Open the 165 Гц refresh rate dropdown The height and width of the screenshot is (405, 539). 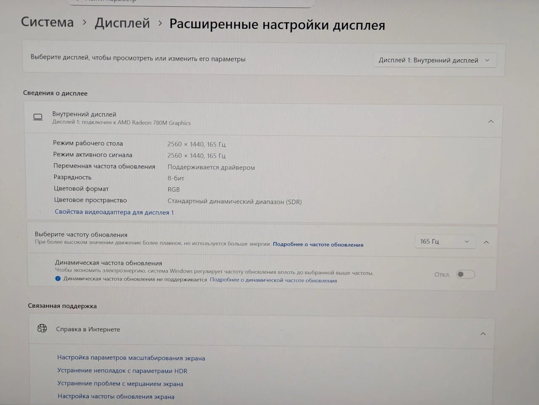(x=445, y=241)
